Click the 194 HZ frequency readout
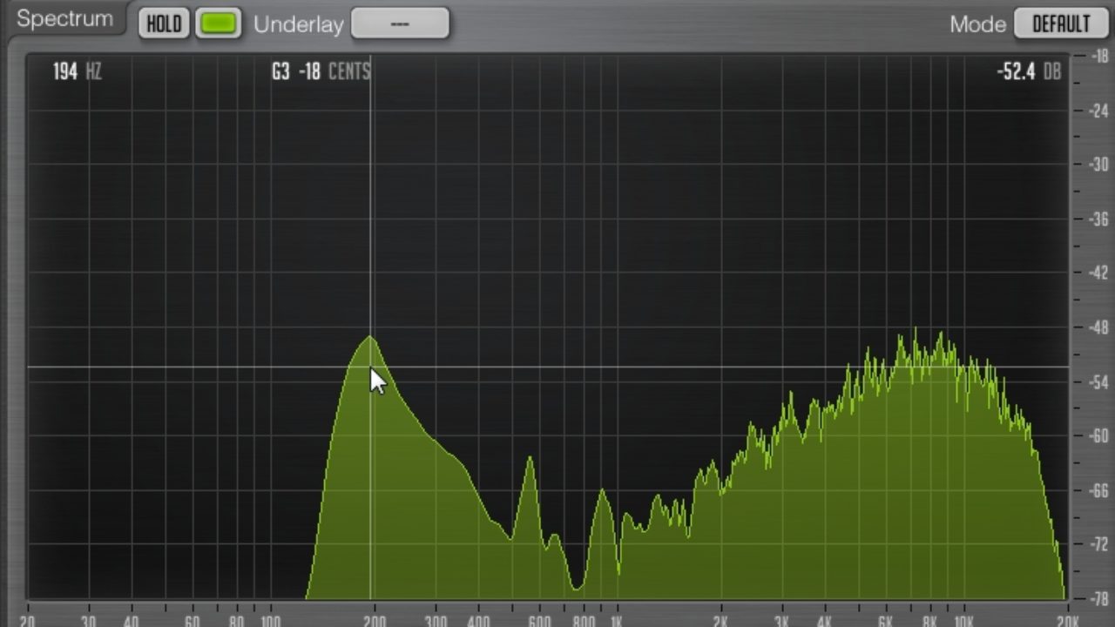Viewport: 1115px width, 627px height. click(77, 71)
